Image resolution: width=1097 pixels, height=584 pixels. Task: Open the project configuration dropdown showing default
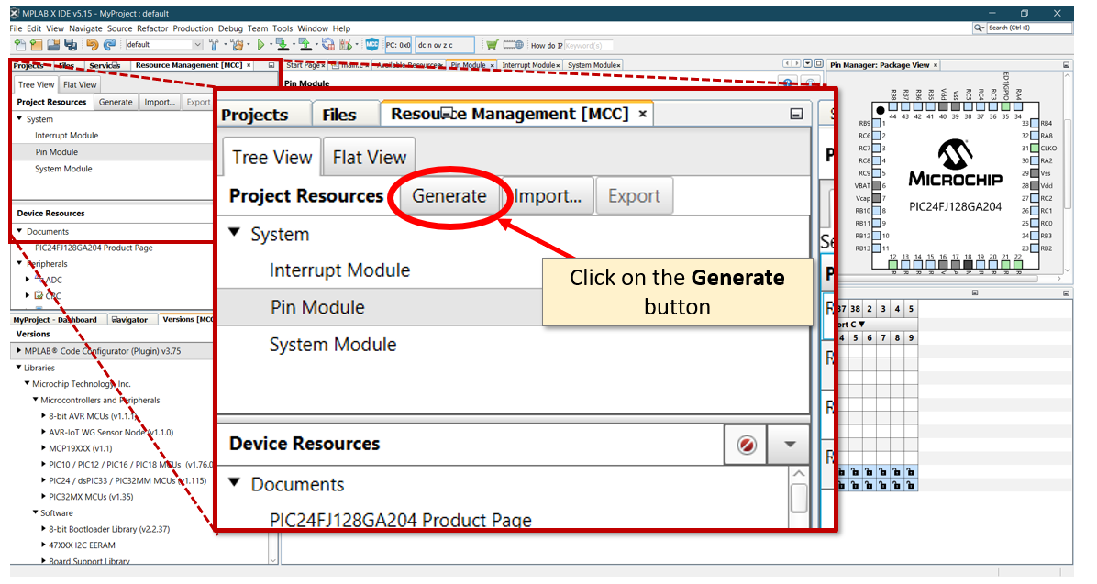pos(164,44)
